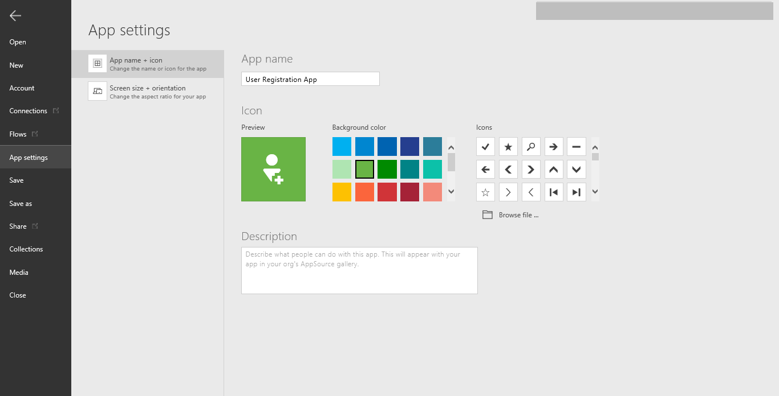The width and height of the screenshot is (779, 396).
Task: Switch to Screen size + orientation settings
Action: pos(148,92)
